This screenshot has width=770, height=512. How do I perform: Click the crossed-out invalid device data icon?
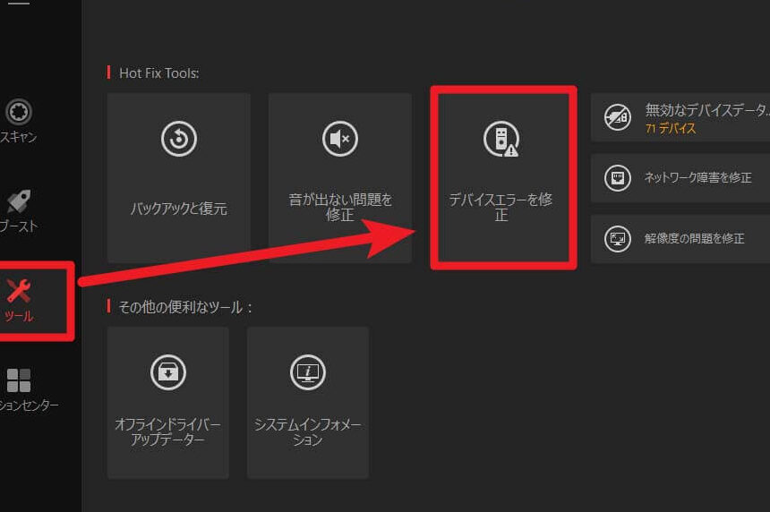pos(618,118)
